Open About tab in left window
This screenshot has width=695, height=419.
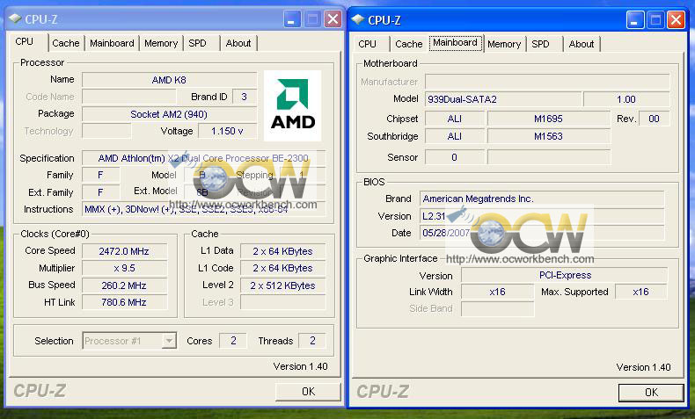238,43
